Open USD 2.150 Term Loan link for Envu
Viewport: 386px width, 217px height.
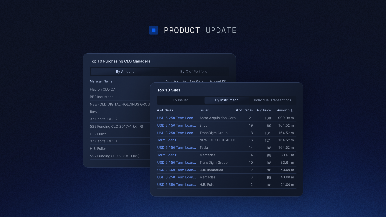pyautogui.click(x=176, y=125)
